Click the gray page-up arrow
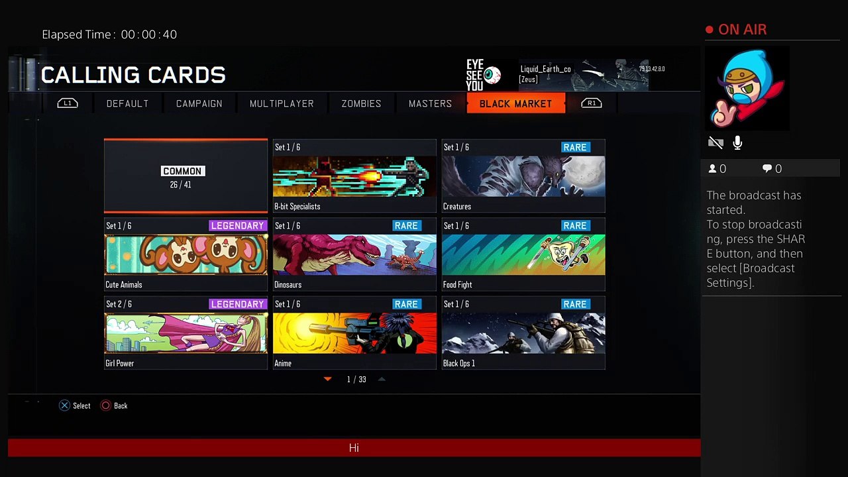 coord(382,379)
